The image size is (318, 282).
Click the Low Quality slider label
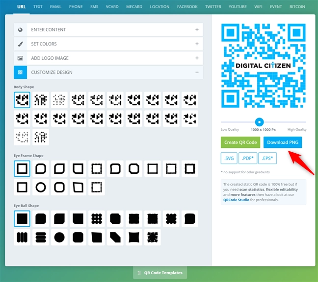click(x=230, y=129)
